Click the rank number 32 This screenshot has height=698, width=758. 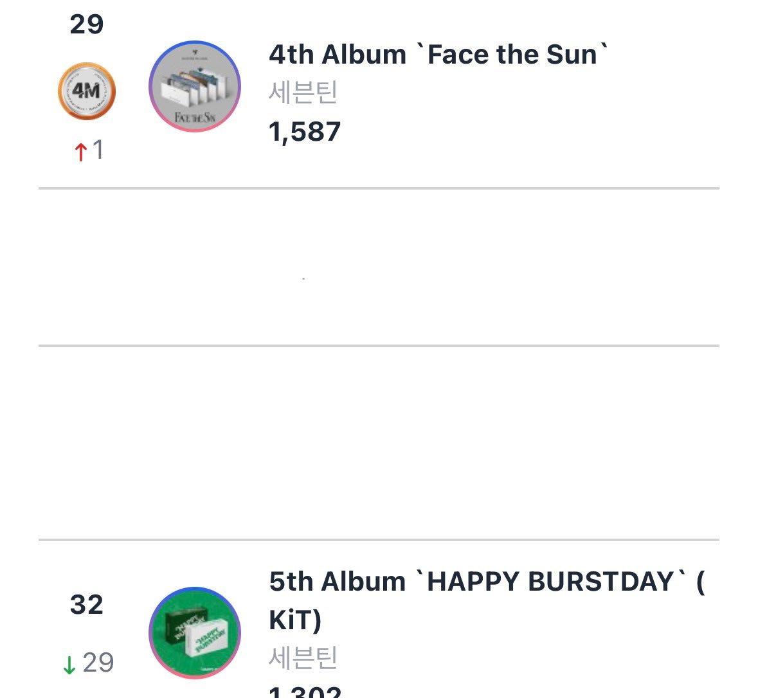(87, 604)
